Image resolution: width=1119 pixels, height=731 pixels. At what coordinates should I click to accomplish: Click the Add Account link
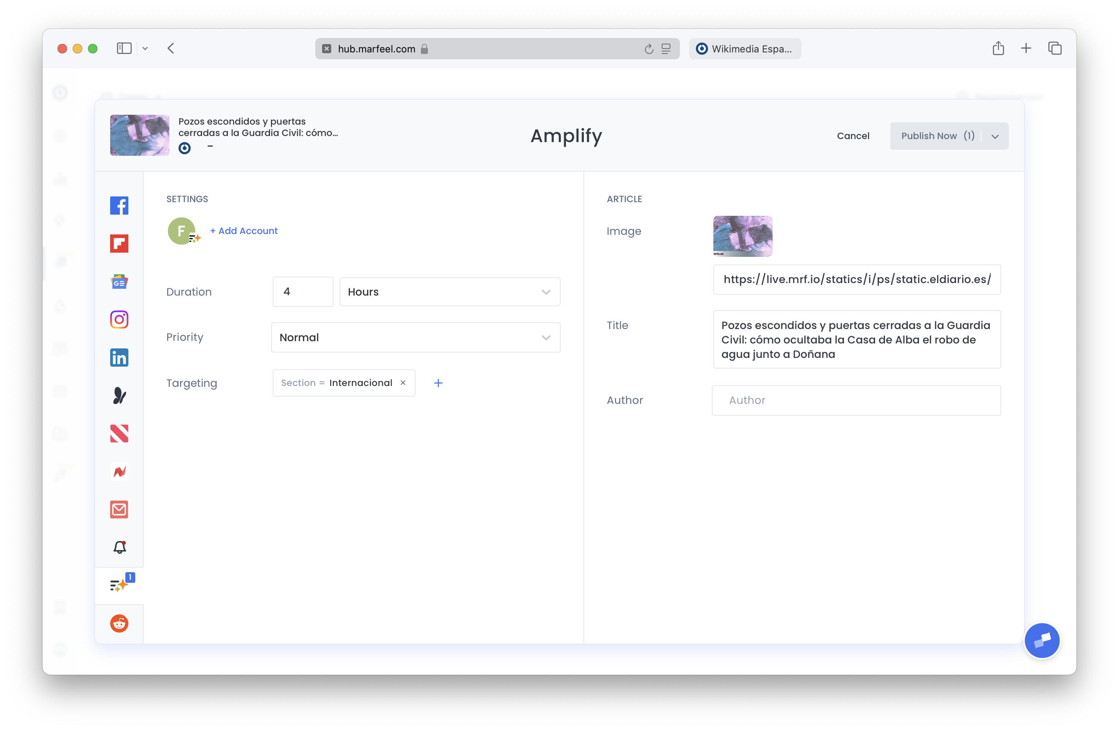point(243,231)
